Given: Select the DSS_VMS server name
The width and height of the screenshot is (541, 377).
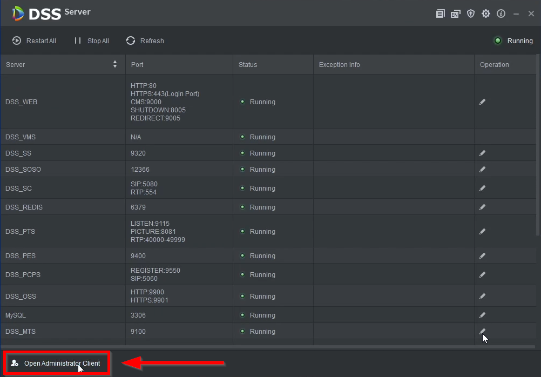Looking at the screenshot, I should click(21, 137).
